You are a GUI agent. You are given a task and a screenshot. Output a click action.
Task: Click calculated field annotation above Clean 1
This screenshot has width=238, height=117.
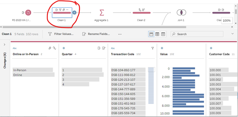(57, 10)
